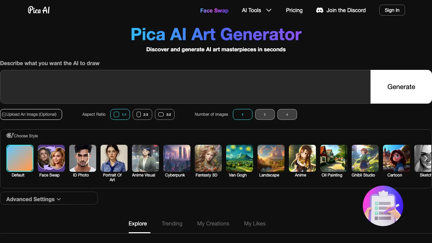The image size is (432, 243).
Task: Switch to the Trending tab
Action: [x=172, y=223]
